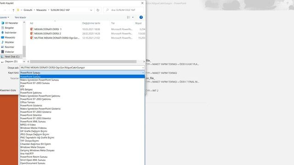Click PowerPoint icon of MEKAN DONATI DERSI 2

pos(32,33)
